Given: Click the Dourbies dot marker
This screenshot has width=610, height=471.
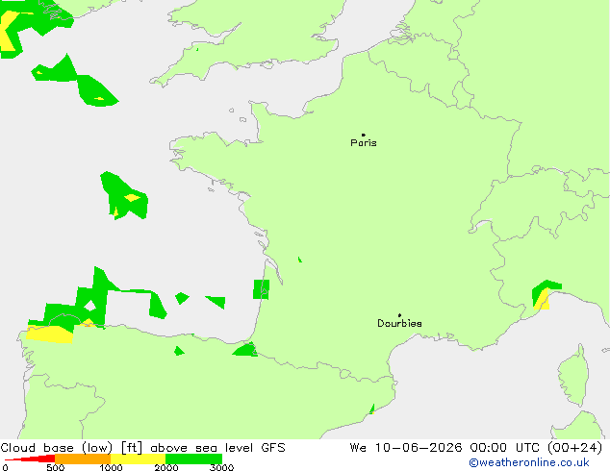Looking at the screenshot, I should coord(399,315).
